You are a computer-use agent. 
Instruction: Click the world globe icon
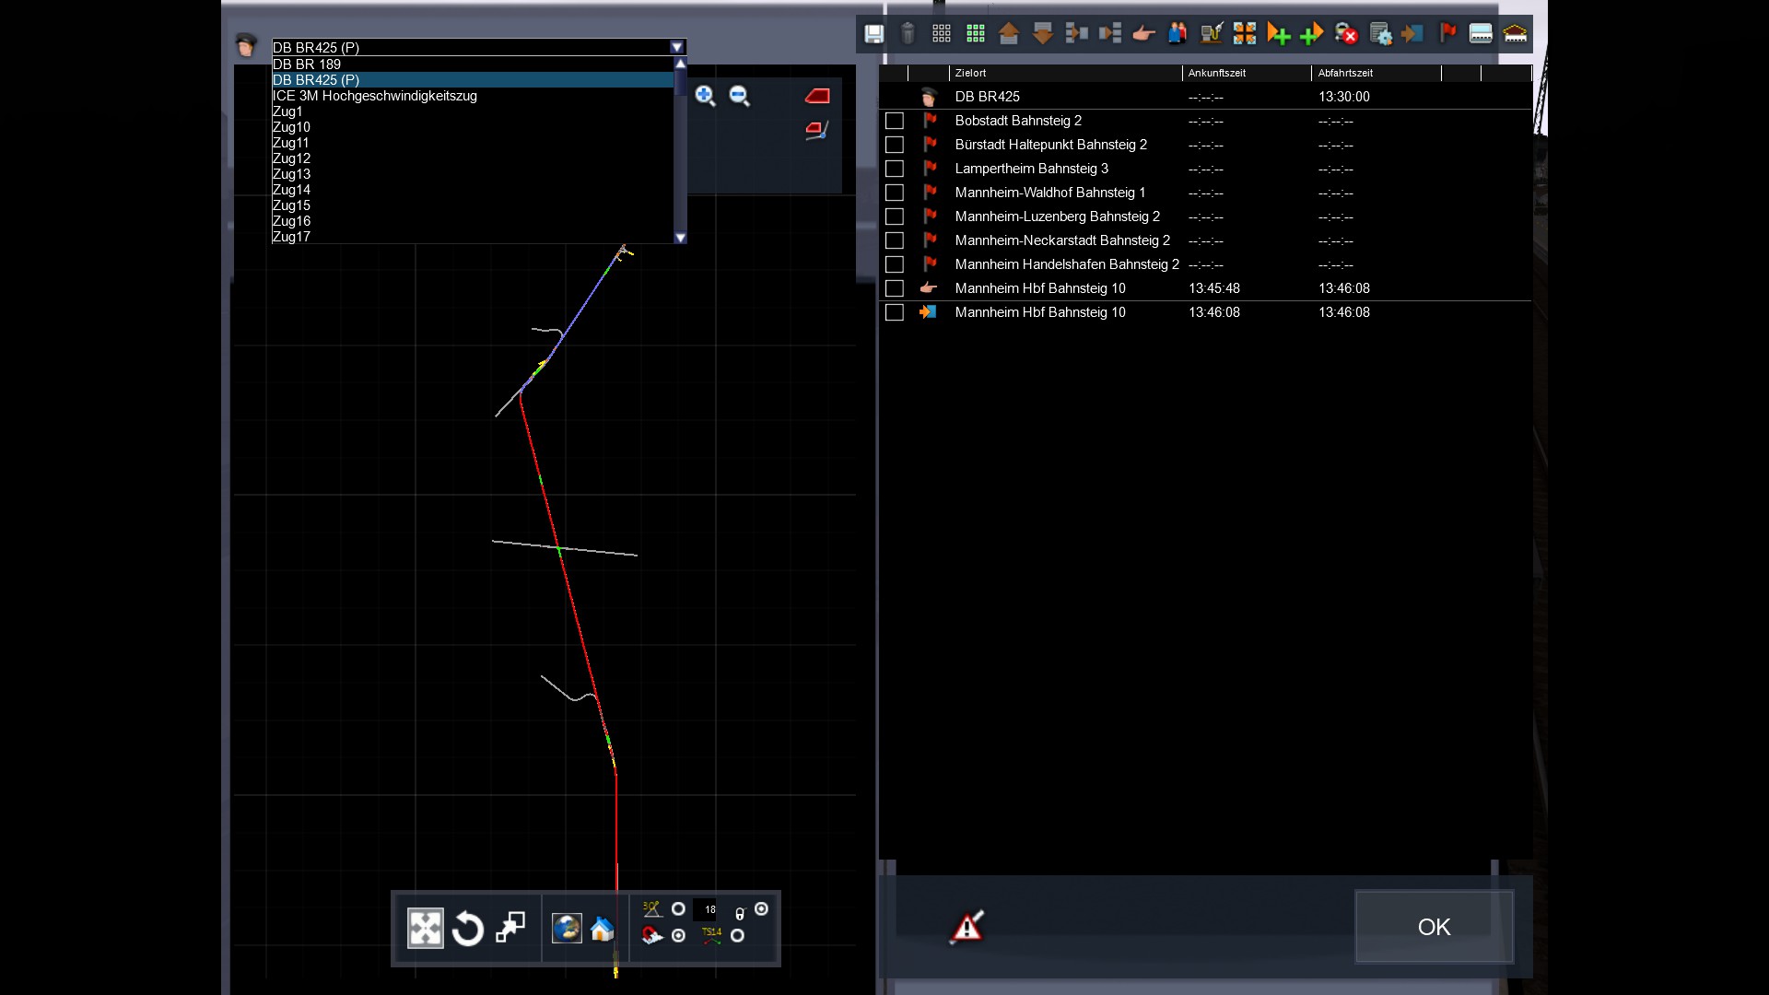[566, 929]
